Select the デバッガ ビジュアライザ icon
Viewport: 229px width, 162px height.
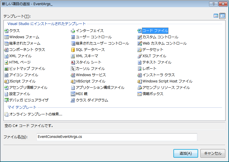point(6,100)
